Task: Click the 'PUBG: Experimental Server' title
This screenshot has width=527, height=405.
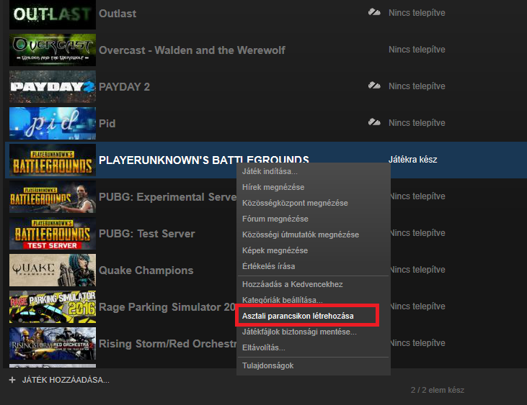Action: pyautogui.click(x=168, y=197)
